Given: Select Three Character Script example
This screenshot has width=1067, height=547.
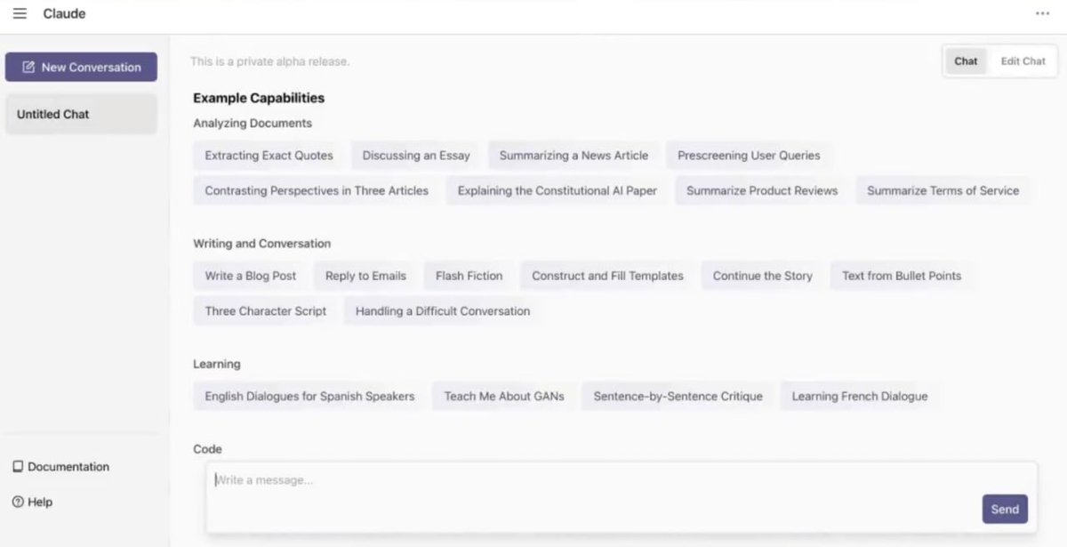Looking at the screenshot, I should [x=265, y=311].
